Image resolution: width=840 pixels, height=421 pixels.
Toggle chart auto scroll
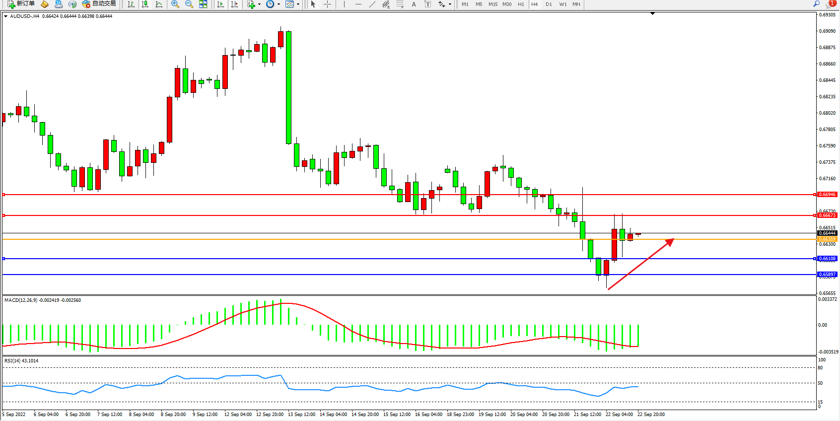221,4
